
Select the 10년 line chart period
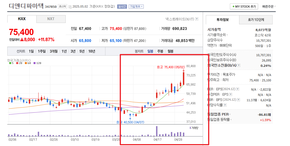pyautogui.click(x=92, y=51)
